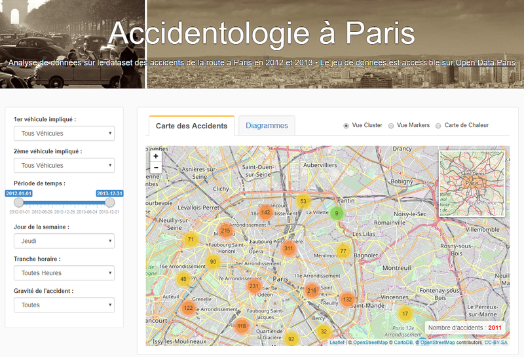Click the Levallois-Perret label on the map
Viewport: 524px width, 357px height.
[198, 208]
